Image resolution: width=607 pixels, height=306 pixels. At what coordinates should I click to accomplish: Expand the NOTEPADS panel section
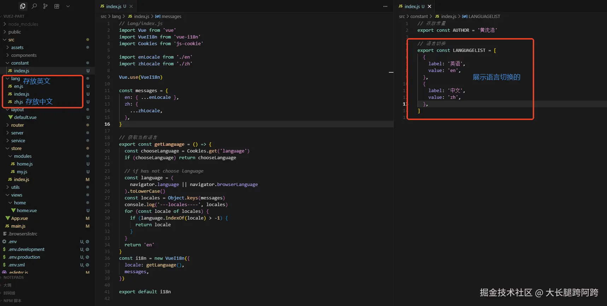(47, 277)
